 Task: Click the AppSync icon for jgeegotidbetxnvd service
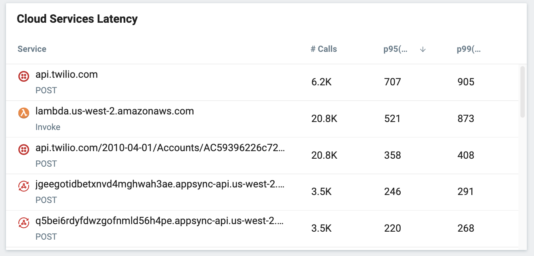coord(24,186)
